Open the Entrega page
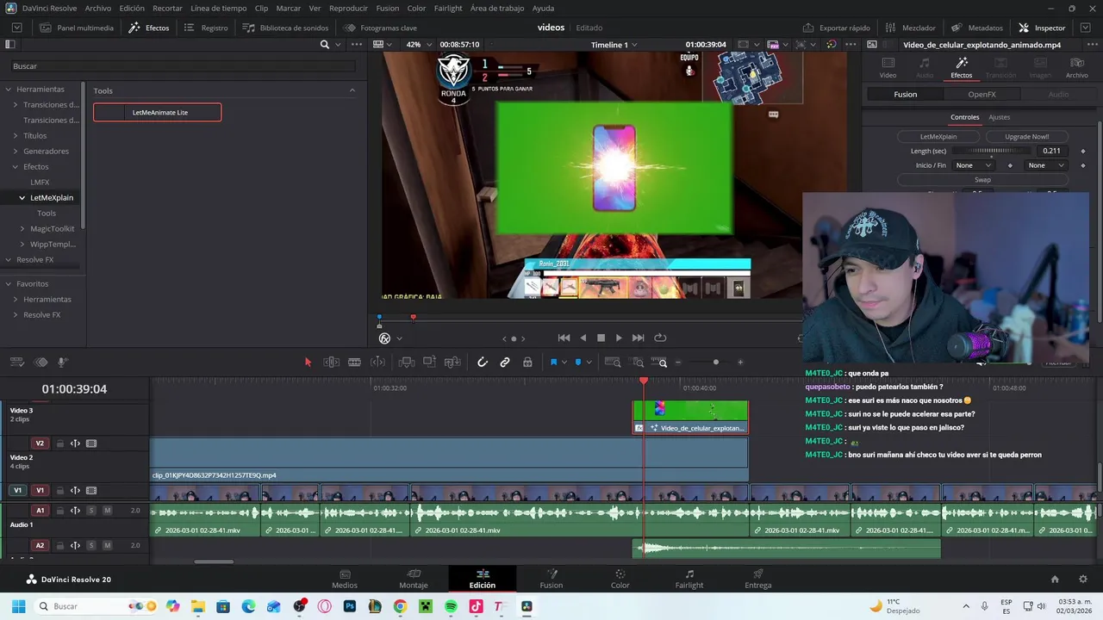The image size is (1103, 620). (x=758, y=579)
